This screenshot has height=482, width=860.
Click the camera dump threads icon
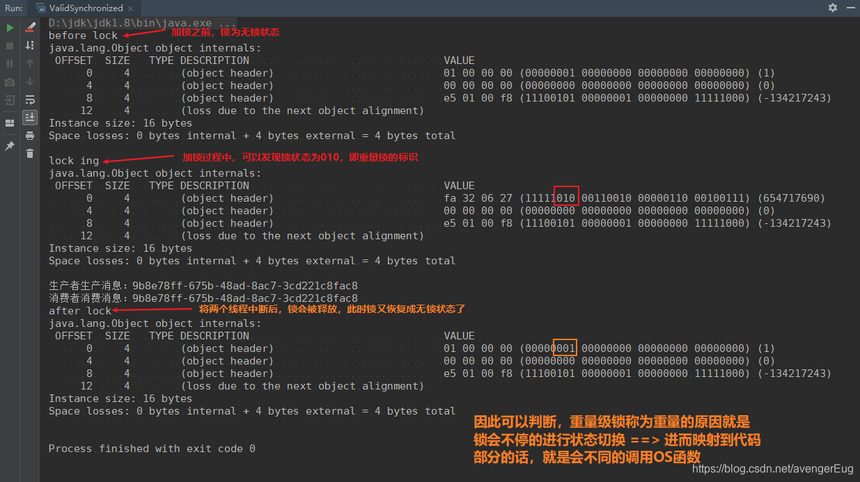[10, 82]
